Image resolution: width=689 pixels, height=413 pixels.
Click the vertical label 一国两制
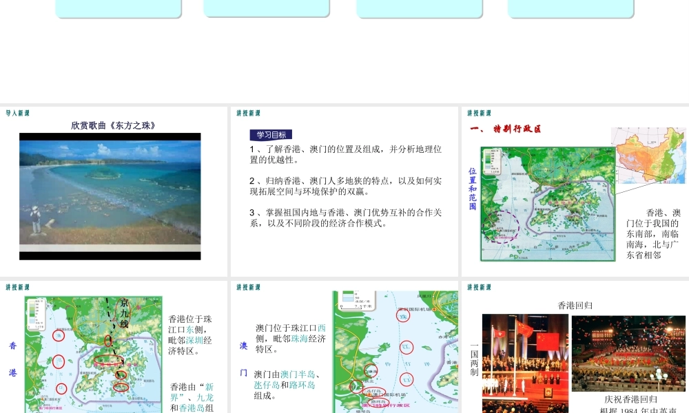[x=474, y=360]
